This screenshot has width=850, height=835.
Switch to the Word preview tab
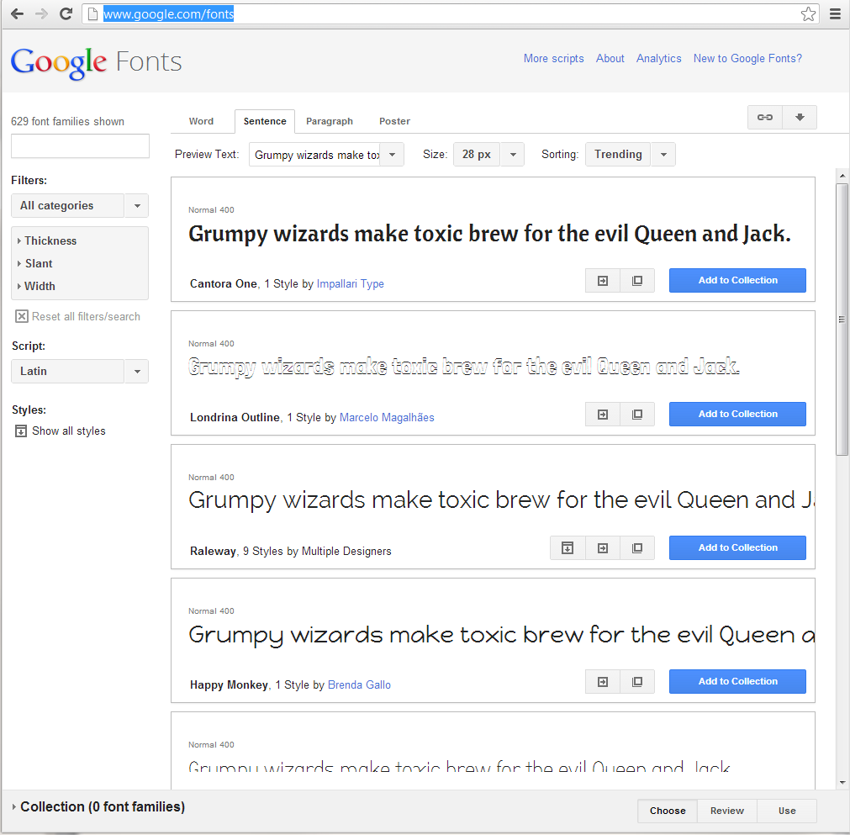[x=201, y=121]
